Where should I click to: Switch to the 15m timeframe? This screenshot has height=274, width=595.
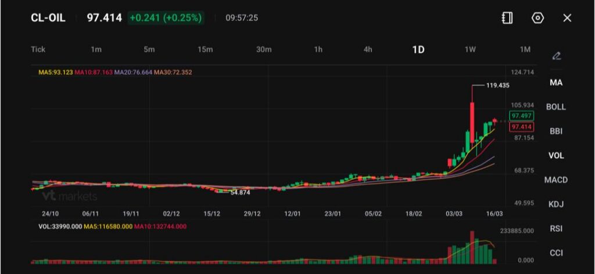coord(205,49)
